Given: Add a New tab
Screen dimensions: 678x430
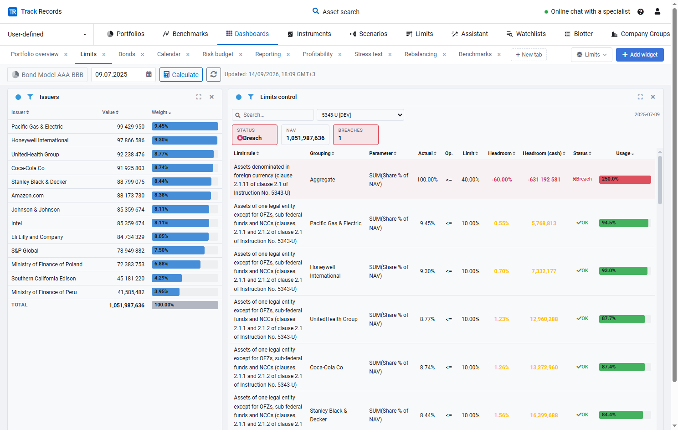Looking at the screenshot, I should pyautogui.click(x=529, y=55).
